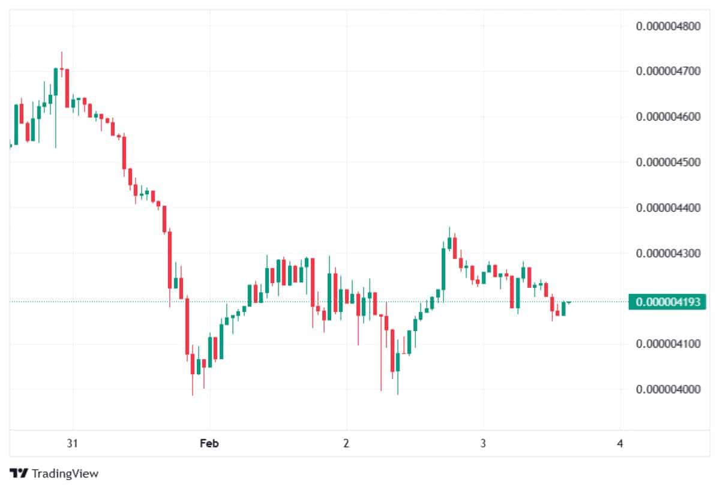Select the 0.000004800 price axis label
The width and height of the screenshot is (720, 490).
(x=668, y=26)
